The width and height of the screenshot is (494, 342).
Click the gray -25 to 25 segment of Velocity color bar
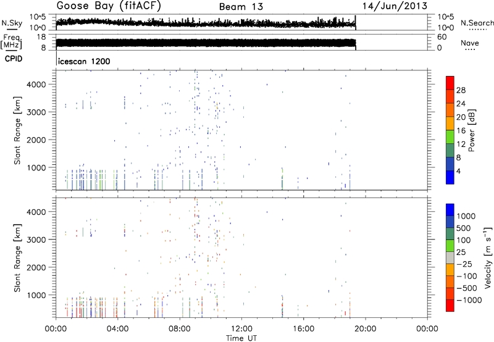[x=450, y=257]
